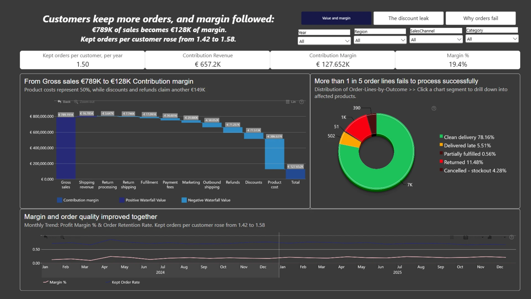Click the zoom-out magnifier in the trend chart
The width and height of the screenshot is (531, 299).
(x=63, y=237)
